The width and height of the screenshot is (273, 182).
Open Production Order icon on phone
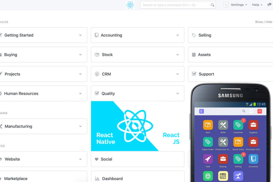click(223, 142)
